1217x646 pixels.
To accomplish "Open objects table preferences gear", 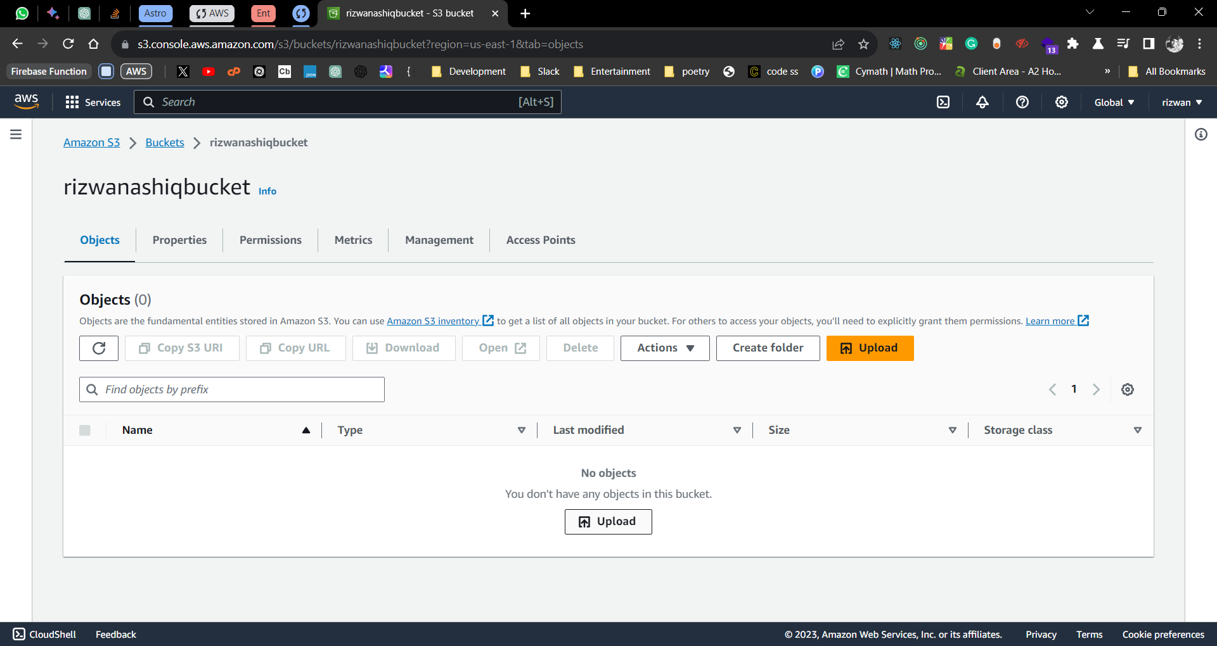I will click(x=1128, y=389).
